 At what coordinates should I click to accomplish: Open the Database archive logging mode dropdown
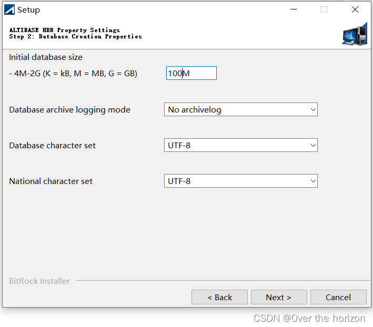click(x=241, y=109)
